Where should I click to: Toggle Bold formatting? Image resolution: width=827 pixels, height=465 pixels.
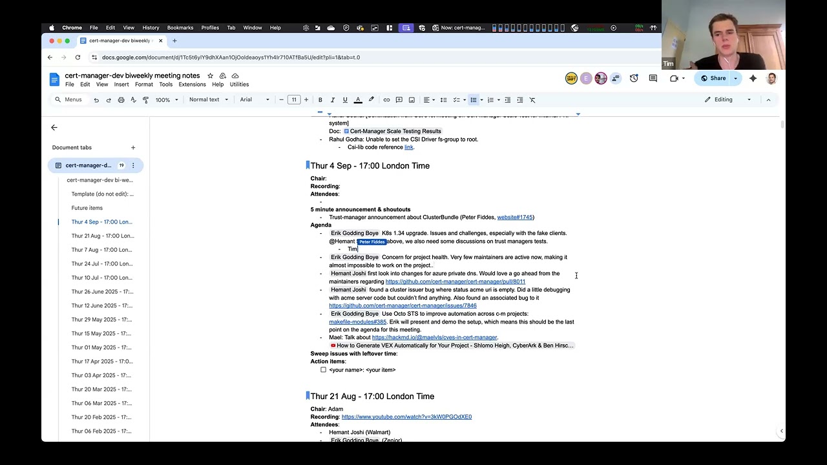[320, 99]
